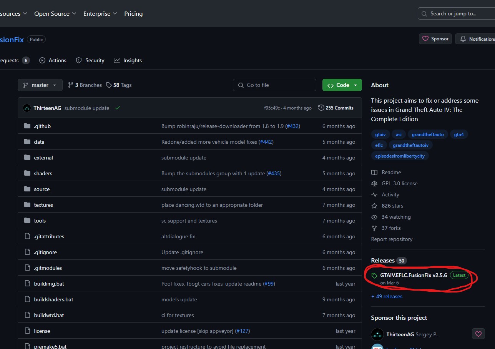Screen dimensions: 495x349
Task: Open pull request #127 link
Action: pos(243,331)
